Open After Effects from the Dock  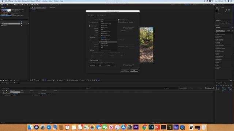136,127
